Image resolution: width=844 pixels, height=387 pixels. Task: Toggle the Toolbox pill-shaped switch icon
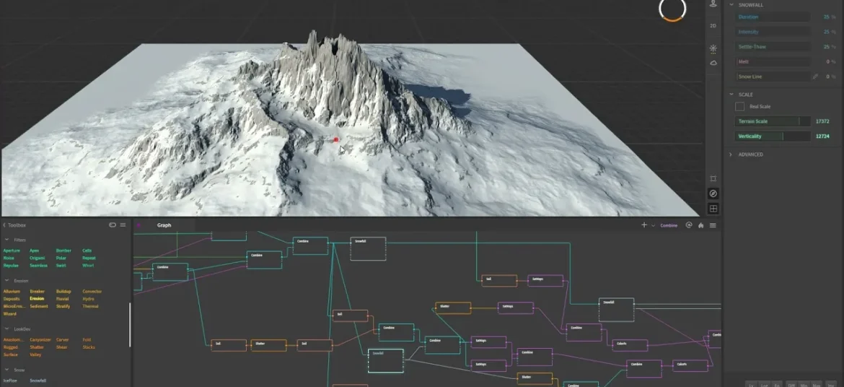point(113,225)
